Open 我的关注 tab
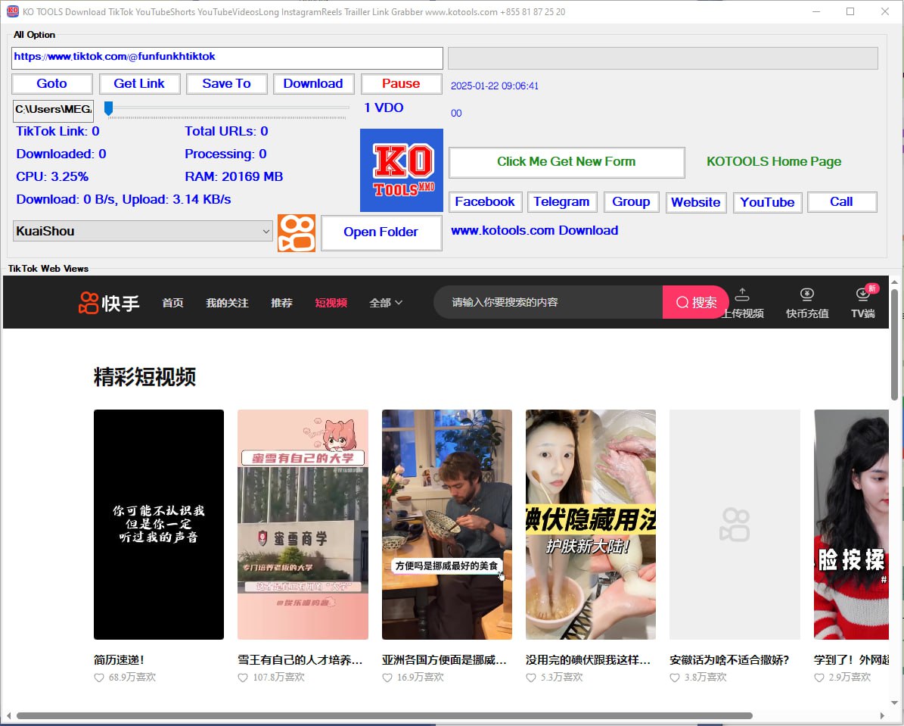The height and width of the screenshot is (726, 904). (227, 302)
